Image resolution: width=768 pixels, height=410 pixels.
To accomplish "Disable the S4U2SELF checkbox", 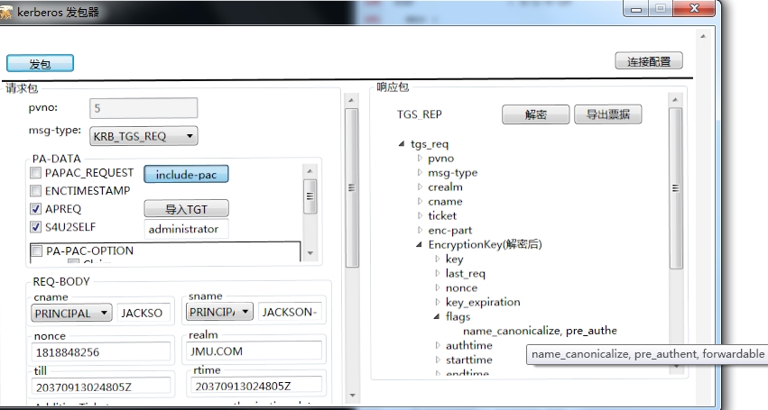I will click(36, 227).
